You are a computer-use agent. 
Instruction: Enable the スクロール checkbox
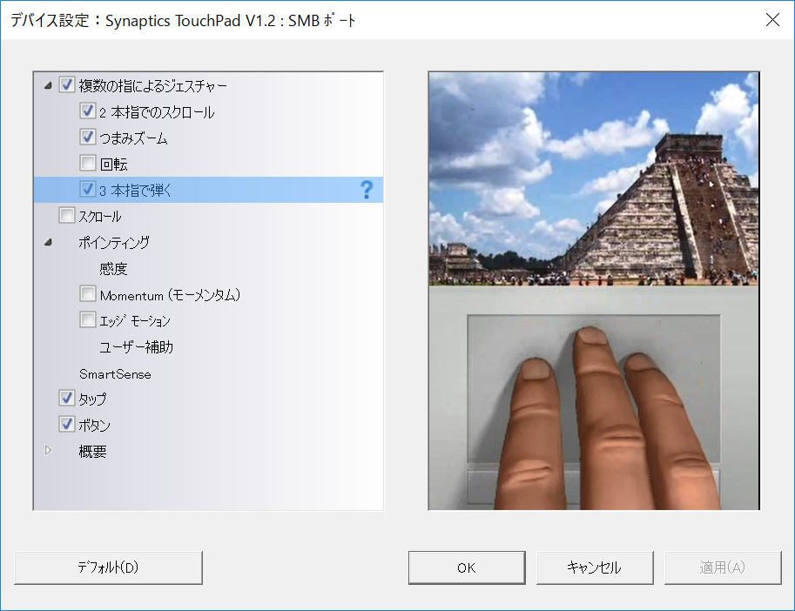click(66, 215)
